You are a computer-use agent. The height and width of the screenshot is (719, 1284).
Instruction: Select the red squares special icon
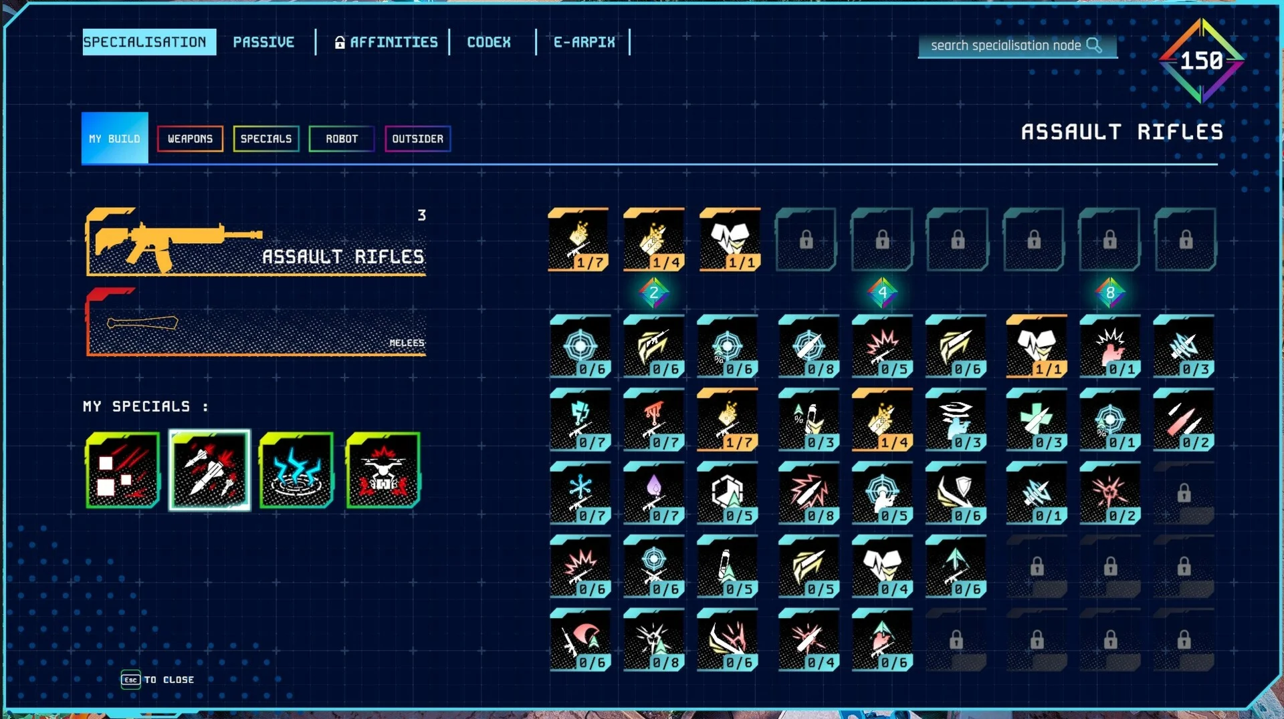coord(122,470)
